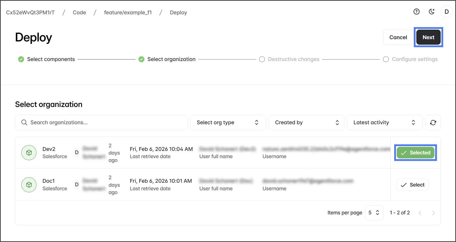
Task: Open the Created by filter dropdown
Action: point(306,123)
